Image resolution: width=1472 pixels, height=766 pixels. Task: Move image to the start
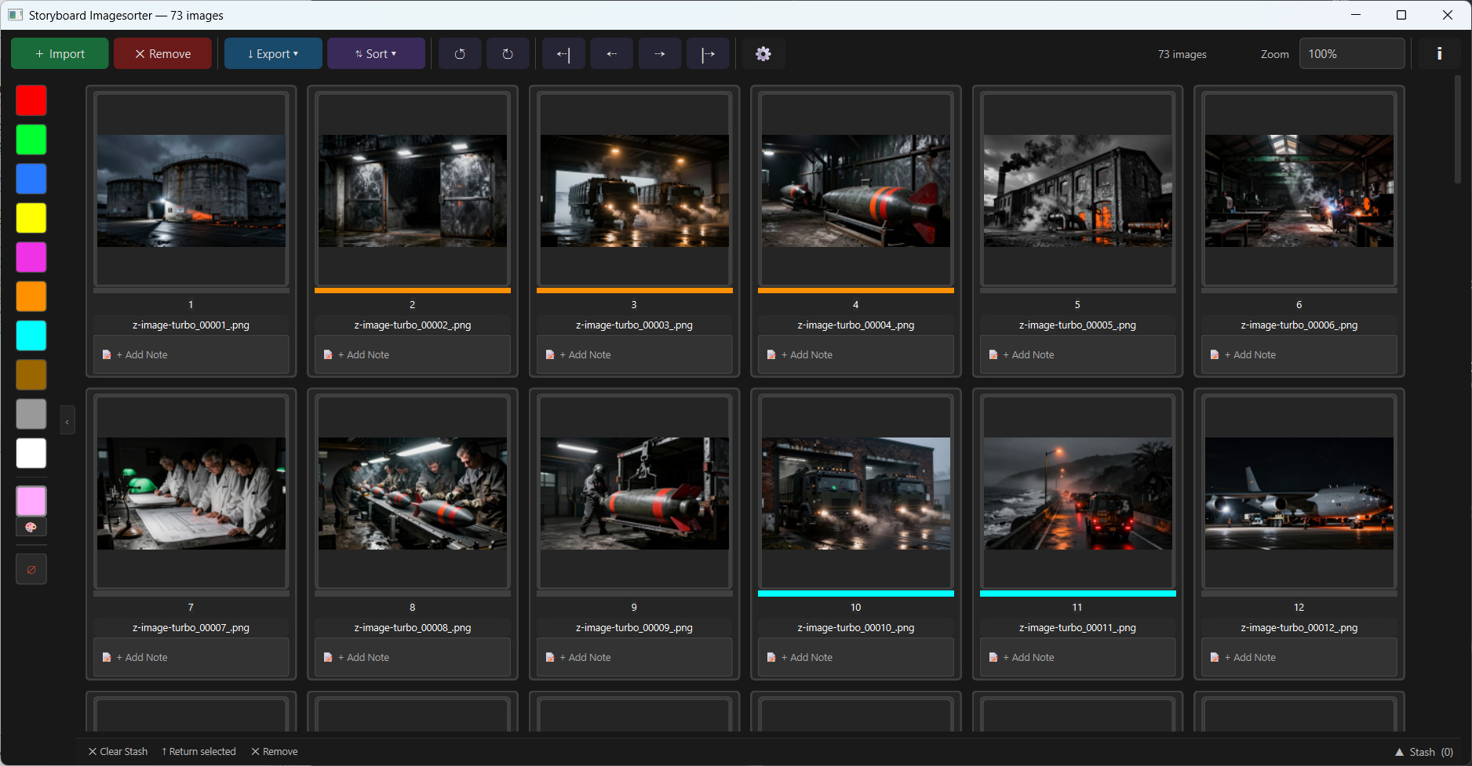563,54
